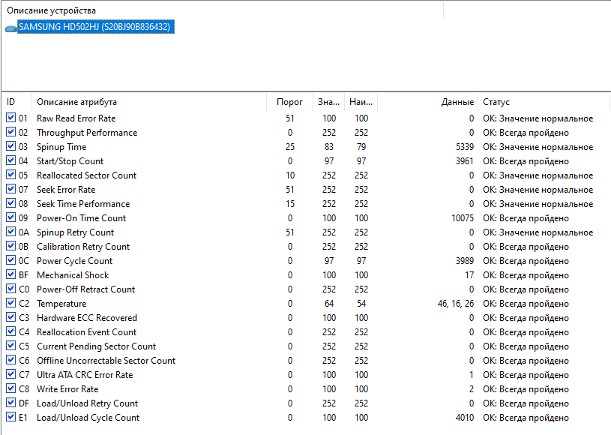Disable the Temperature attribute checkbox
This screenshot has width=611, height=435.
tap(10, 304)
